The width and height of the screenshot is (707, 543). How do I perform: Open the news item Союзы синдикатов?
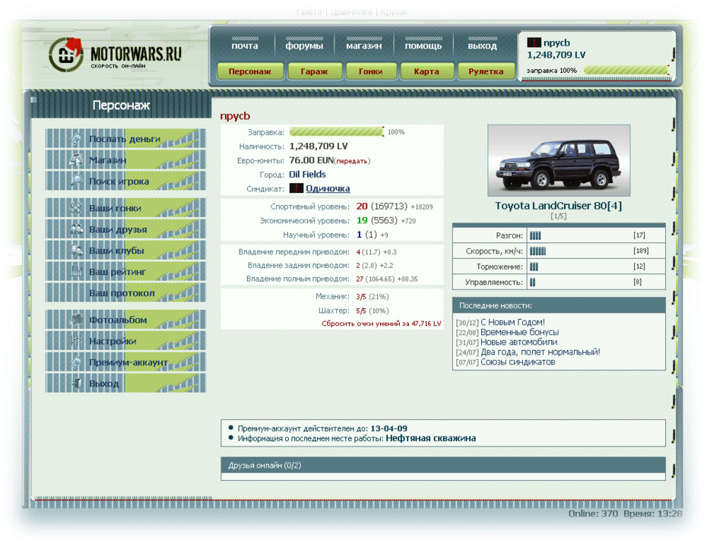pyautogui.click(x=518, y=361)
